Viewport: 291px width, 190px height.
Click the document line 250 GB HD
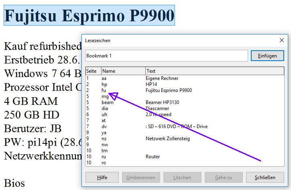(x=32, y=115)
